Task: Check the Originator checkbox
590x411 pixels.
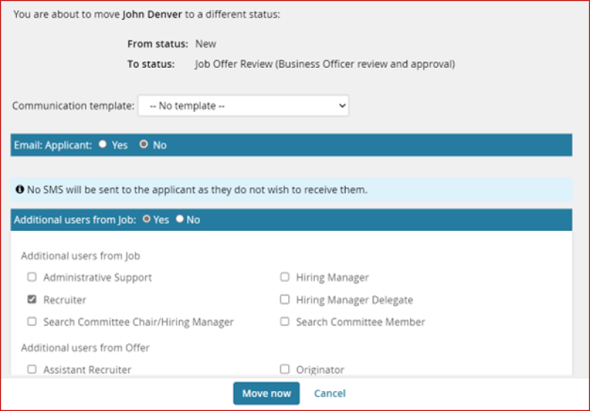Action: pyautogui.click(x=285, y=369)
